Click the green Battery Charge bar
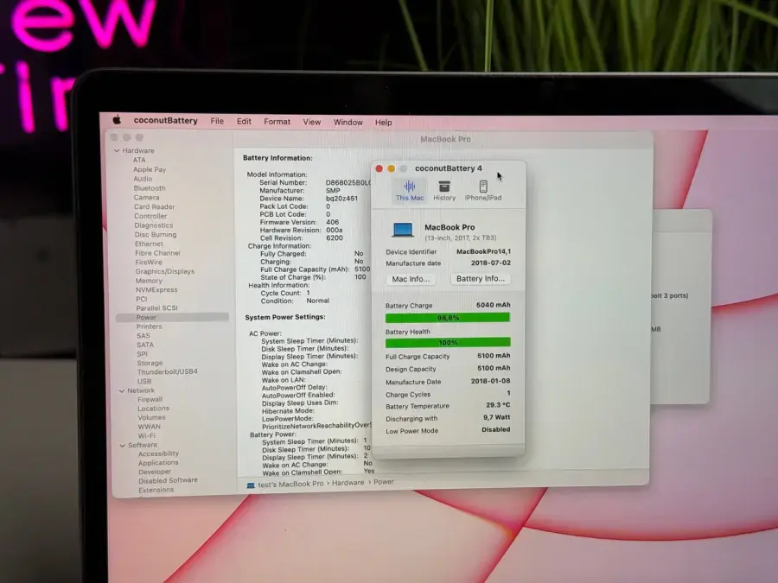778x583 pixels. pos(448,318)
